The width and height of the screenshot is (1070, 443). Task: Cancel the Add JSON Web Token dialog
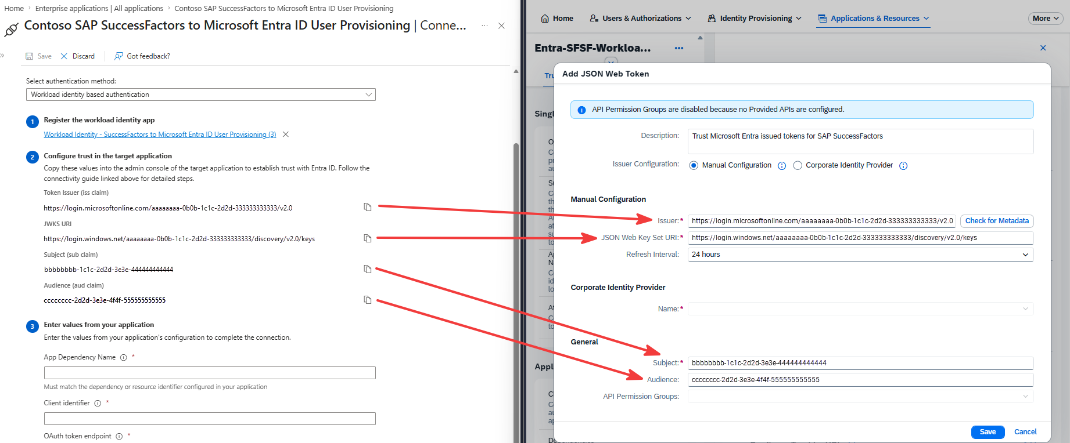click(1025, 432)
